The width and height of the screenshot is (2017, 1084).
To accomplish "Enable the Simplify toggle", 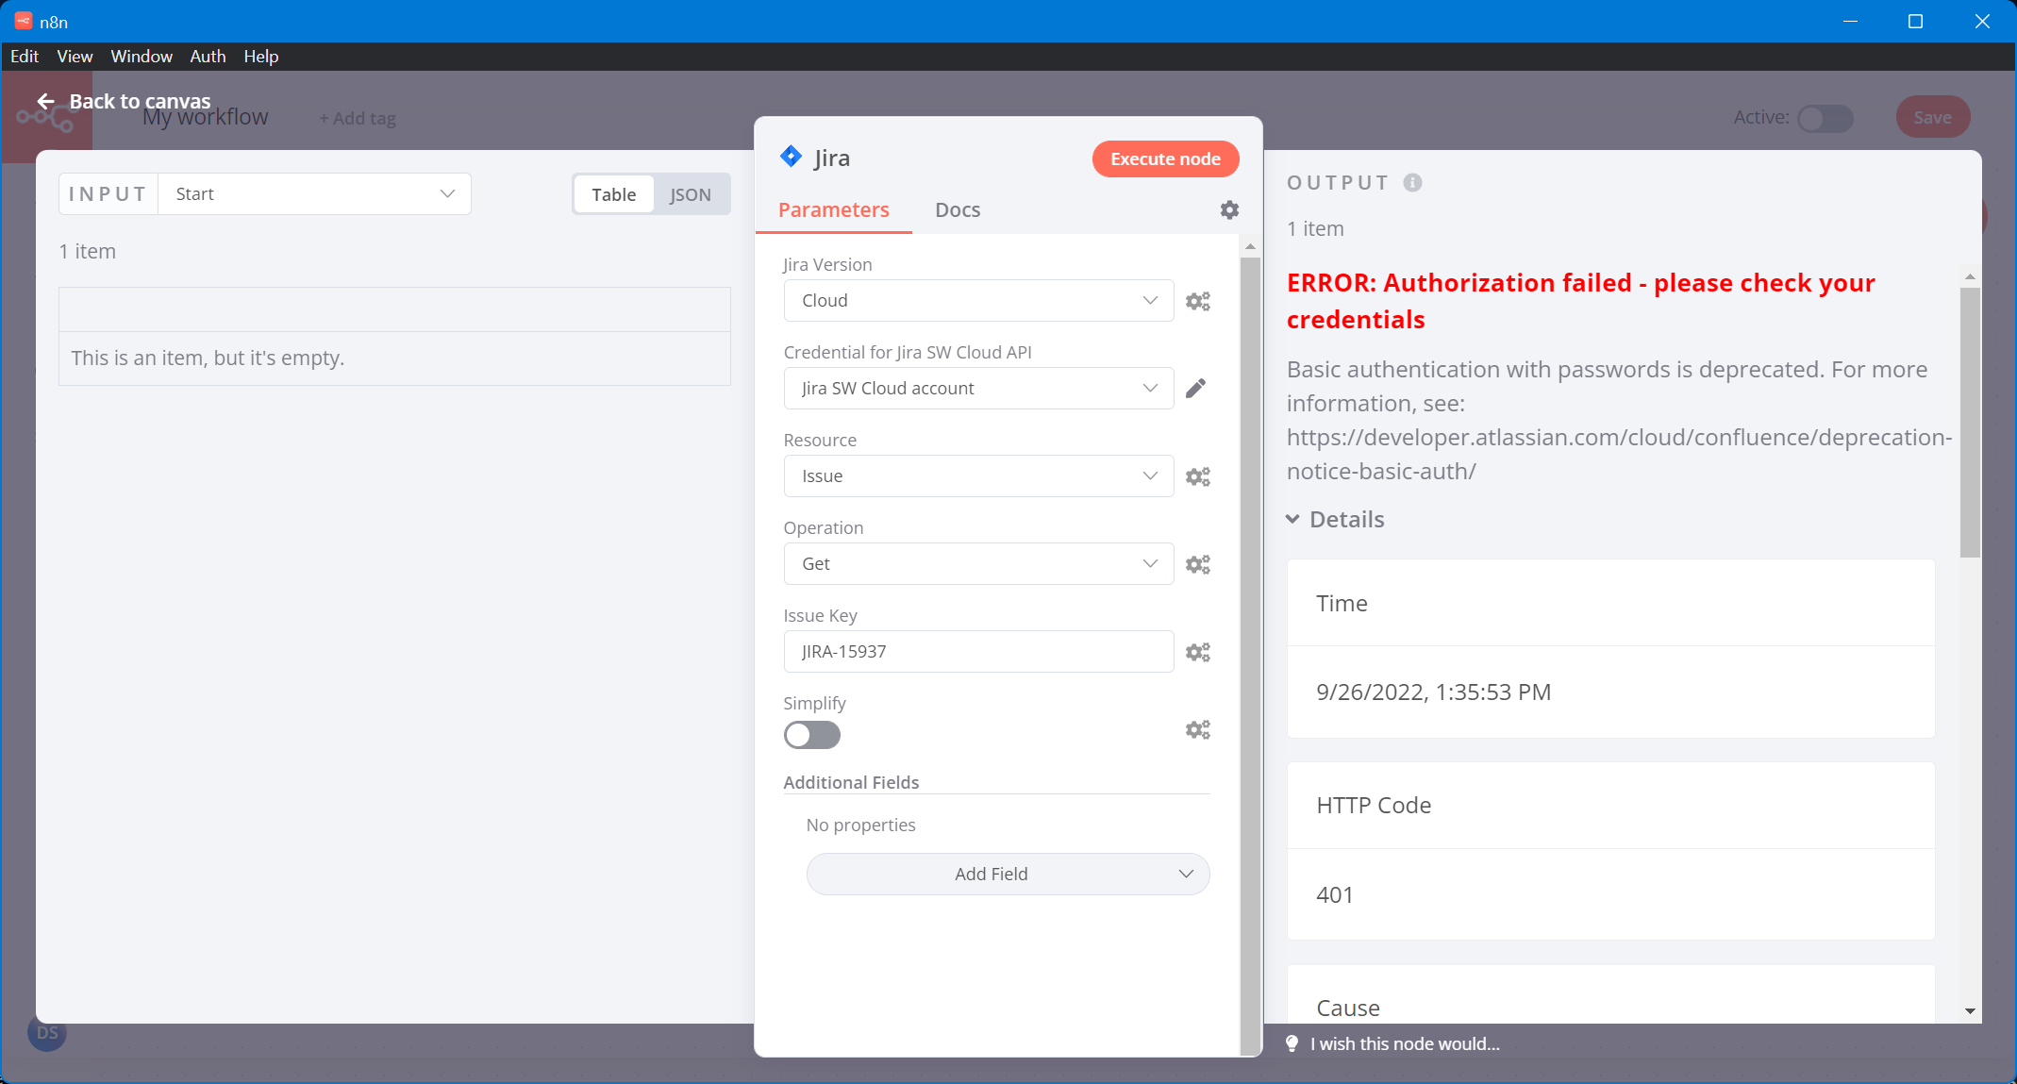I will (811, 735).
